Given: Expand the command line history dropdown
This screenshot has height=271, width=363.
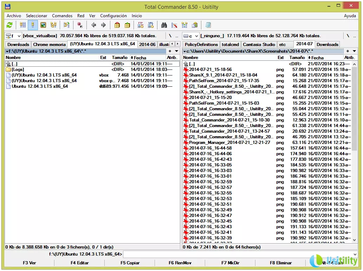Looking at the screenshot, I should (355, 254).
